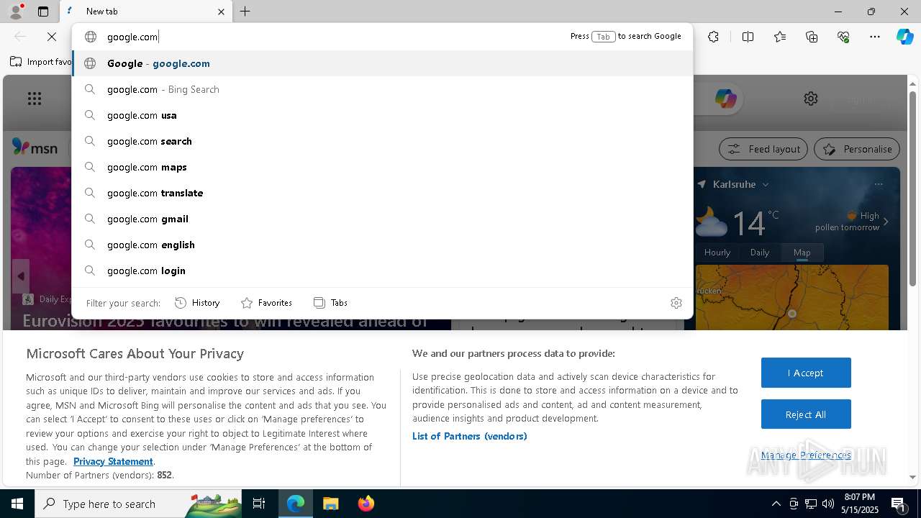Open Browser essentials heart icon
The height and width of the screenshot is (518, 921).
tap(843, 37)
